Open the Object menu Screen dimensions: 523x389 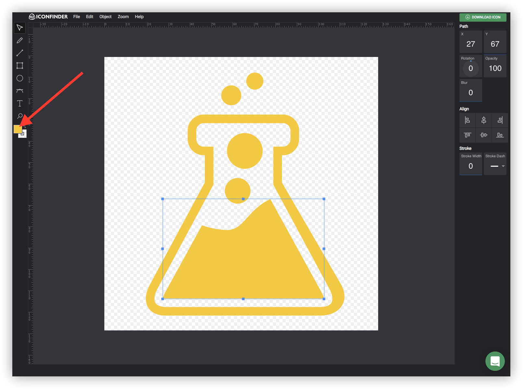click(x=105, y=17)
